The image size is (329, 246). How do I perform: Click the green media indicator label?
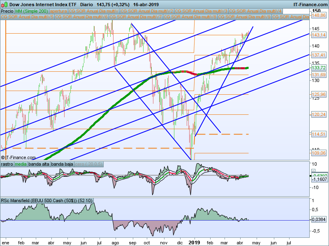point(21,164)
